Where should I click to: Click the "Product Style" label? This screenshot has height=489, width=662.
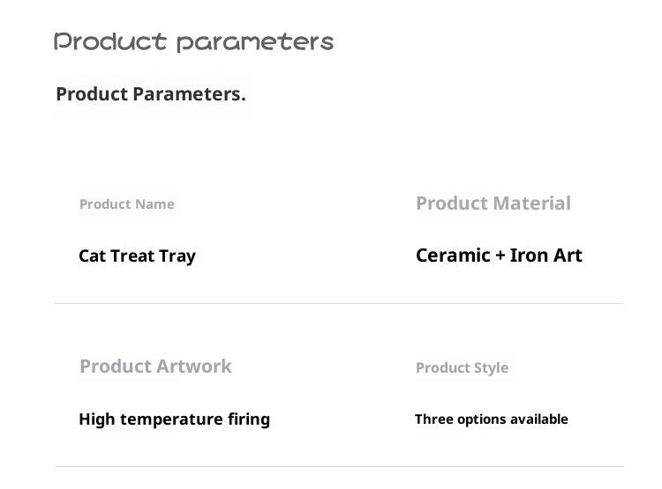(462, 367)
